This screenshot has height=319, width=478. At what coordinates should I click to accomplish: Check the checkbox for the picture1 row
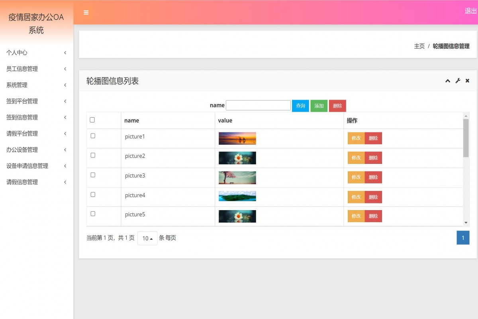tap(92, 136)
